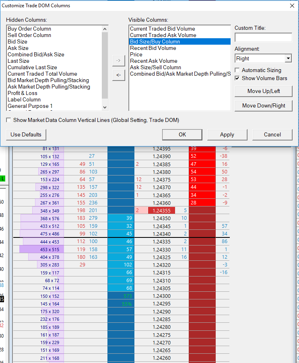Image resolution: width=299 pixels, height=363 pixels.
Task: Click the Custom Title text field
Action: pyautogui.click(x=263, y=37)
